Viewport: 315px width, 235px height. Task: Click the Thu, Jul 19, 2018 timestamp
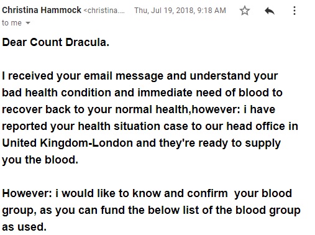point(180,11)
